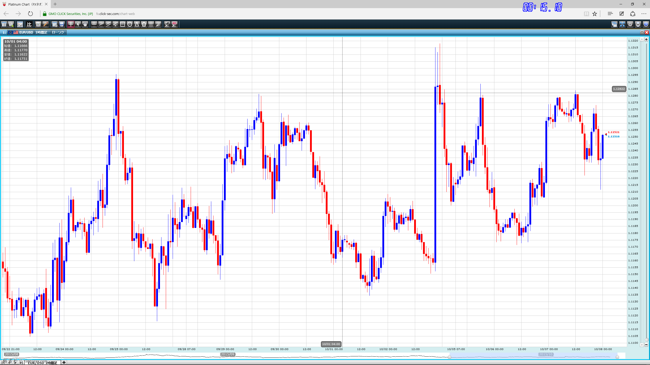650x365 pixels.
Task: Click the timeline range left handle
Action: coord(449,357)
